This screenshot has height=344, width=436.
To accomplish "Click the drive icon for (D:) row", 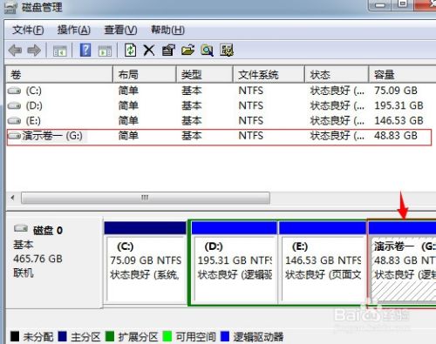I will point(14,105).
